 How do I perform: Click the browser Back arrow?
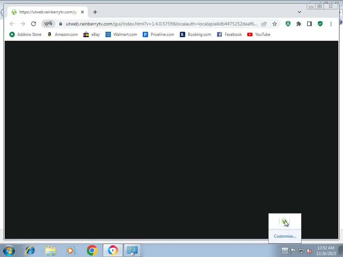click(12, 24)
